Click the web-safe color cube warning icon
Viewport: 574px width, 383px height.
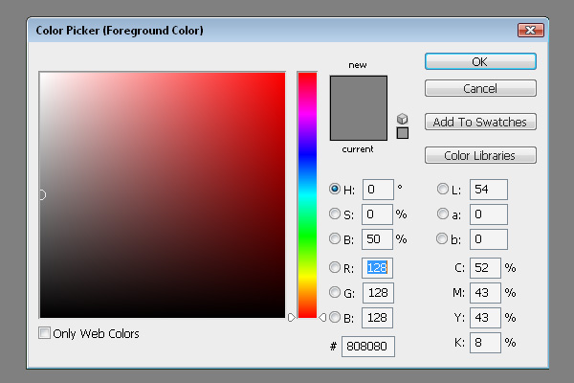[x=402, y=119]
